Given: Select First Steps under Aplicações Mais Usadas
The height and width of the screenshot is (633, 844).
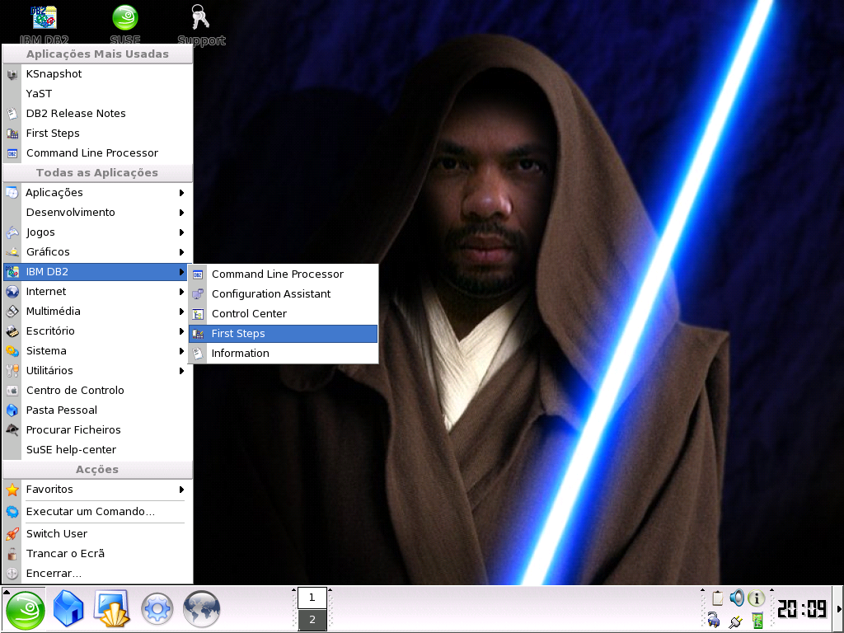Looking at the screenshot, I should tap(97, 134).
